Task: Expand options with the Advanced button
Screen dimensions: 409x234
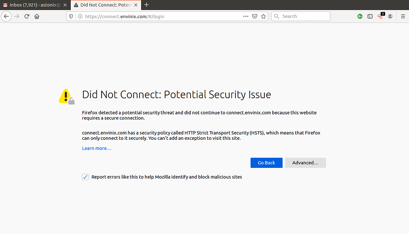Action: click(305, 163)
